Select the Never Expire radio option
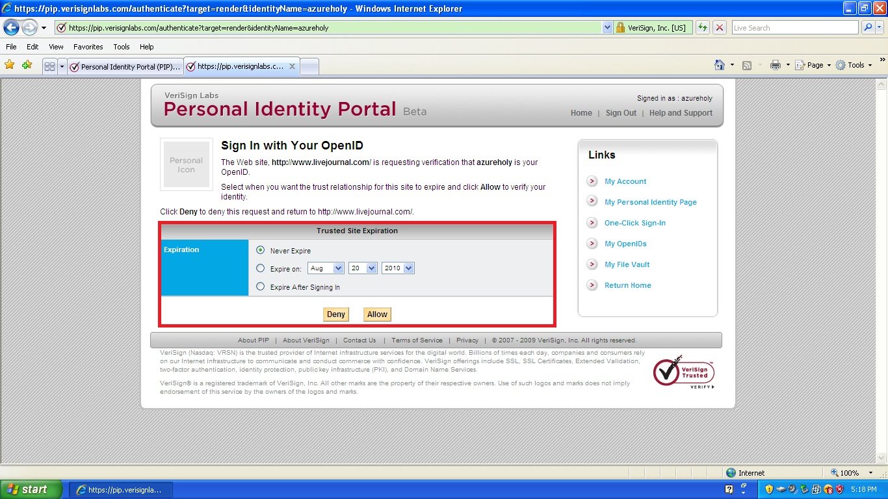This screenshot has width=888, height=499. point(261,250)
